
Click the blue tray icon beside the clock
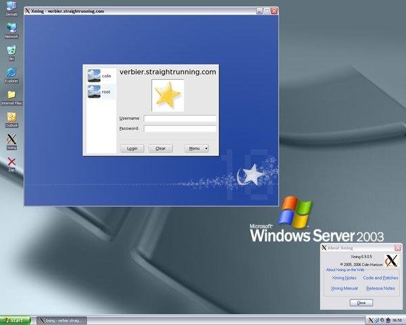[388, 320]
